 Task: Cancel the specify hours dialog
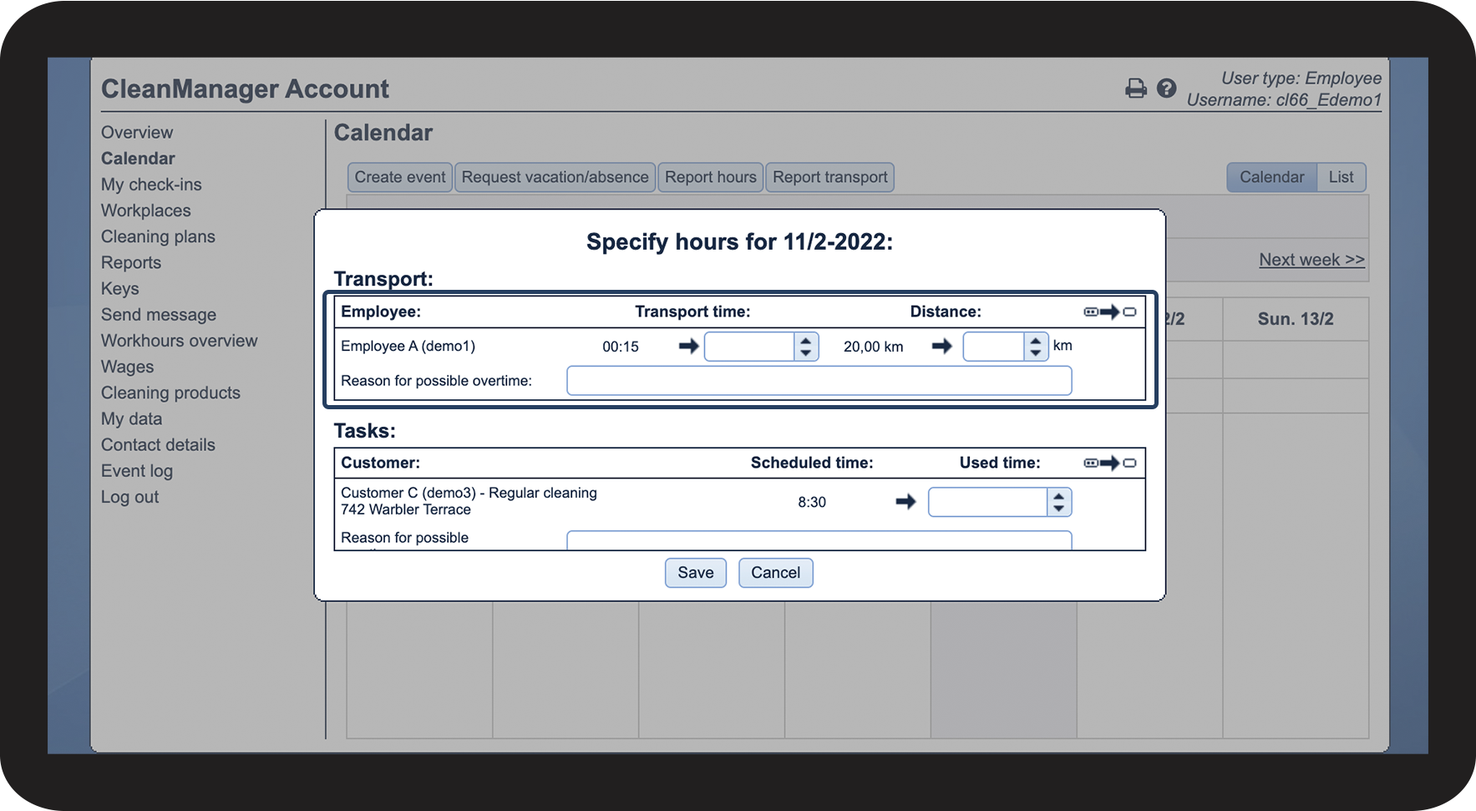[775, 573]
